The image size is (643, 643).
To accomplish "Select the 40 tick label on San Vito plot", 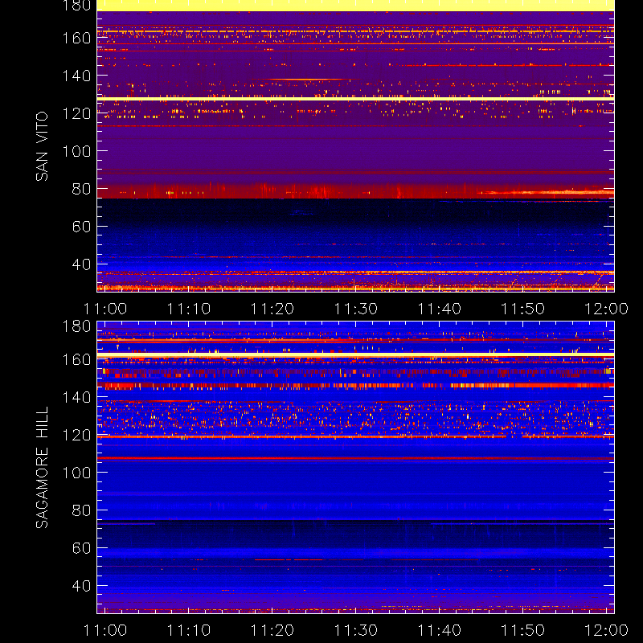I will click(82, 264).
